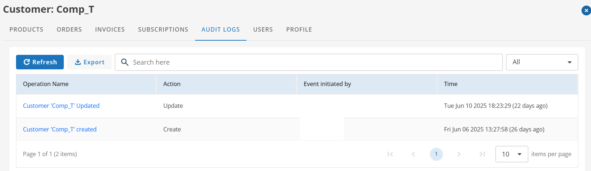Open the Profile tab
Screen dimensions: 591x171
(299, 29)
